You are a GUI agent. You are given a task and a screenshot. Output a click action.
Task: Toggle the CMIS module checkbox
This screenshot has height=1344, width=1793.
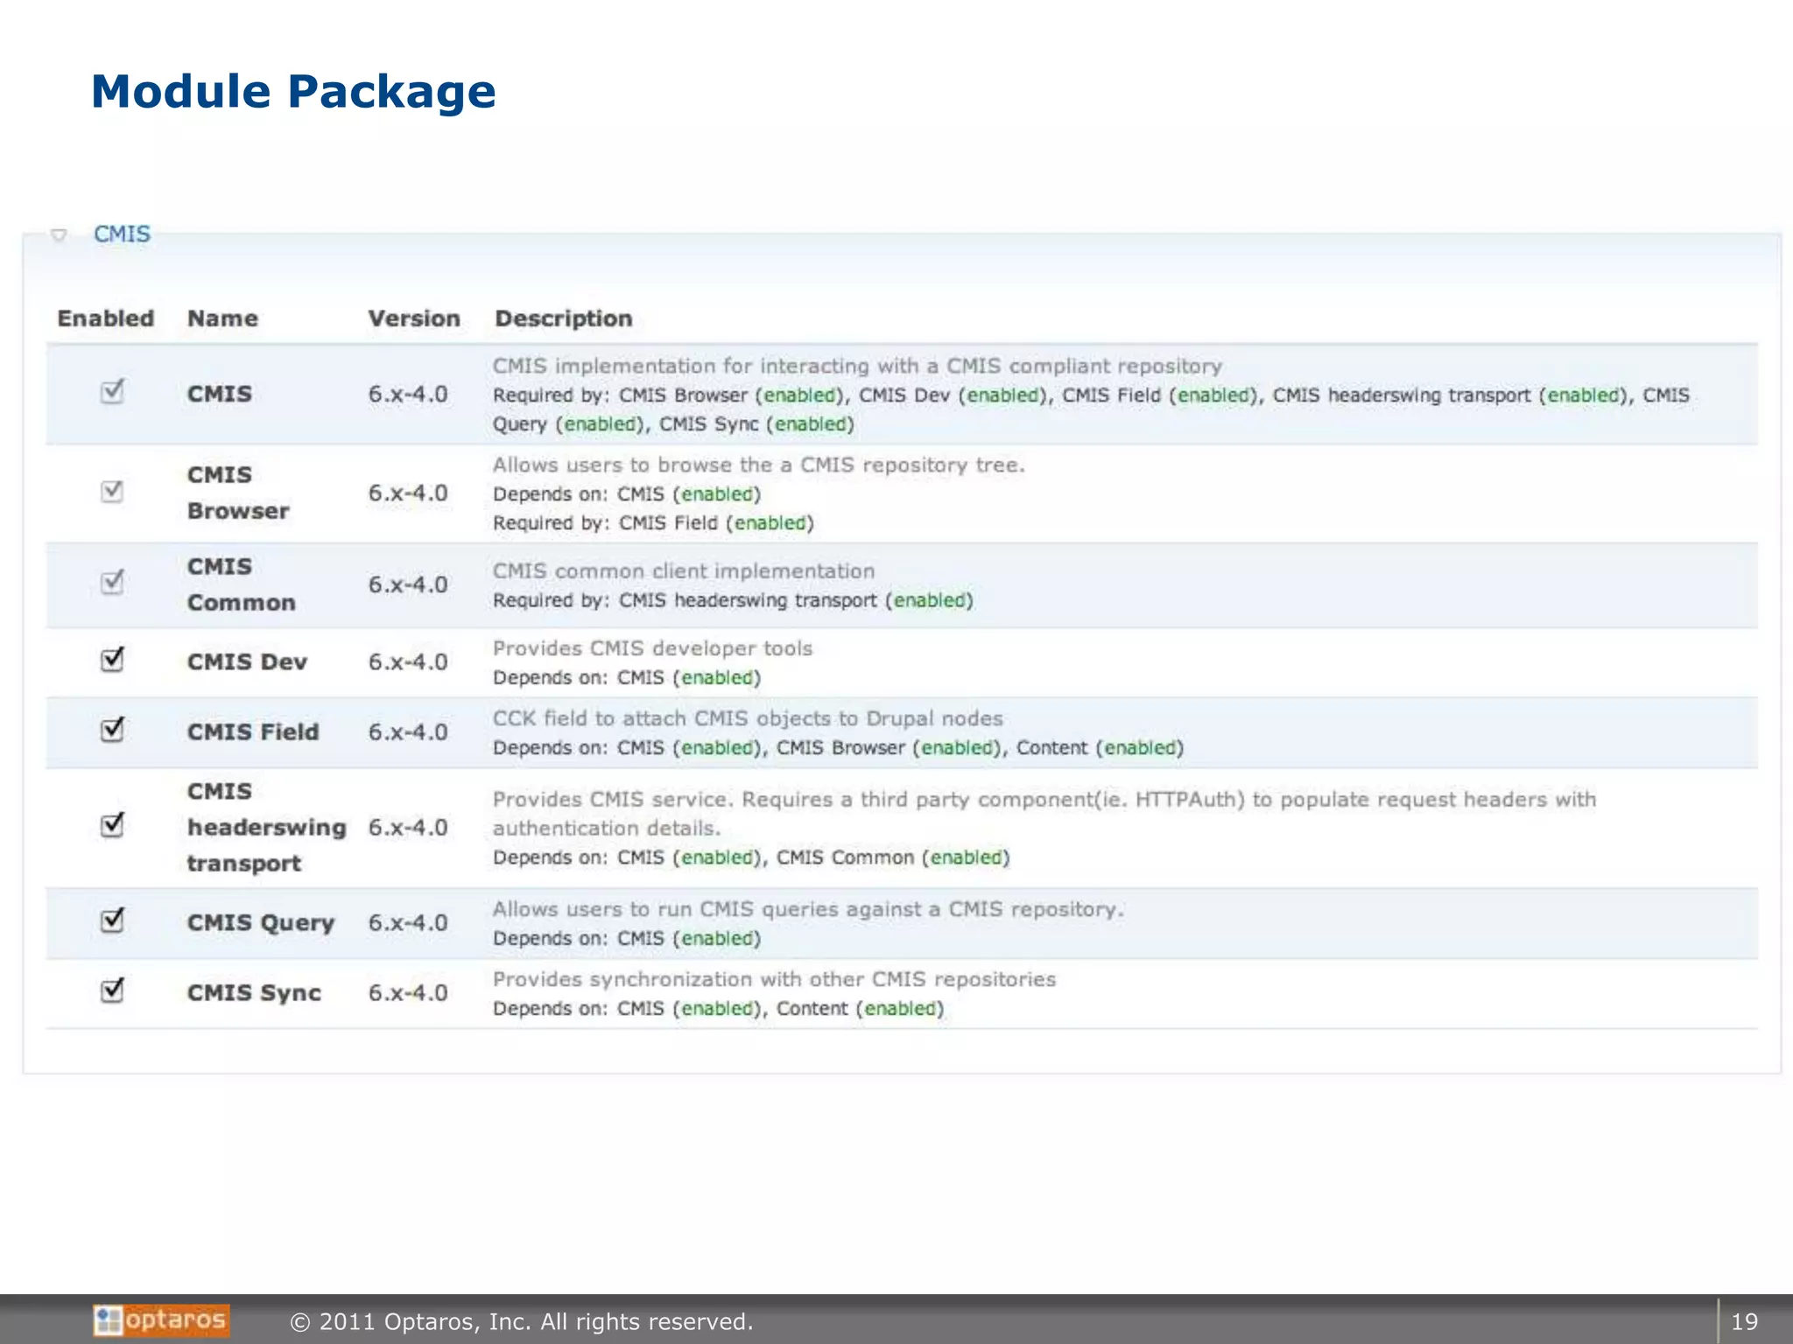[112, 391]
